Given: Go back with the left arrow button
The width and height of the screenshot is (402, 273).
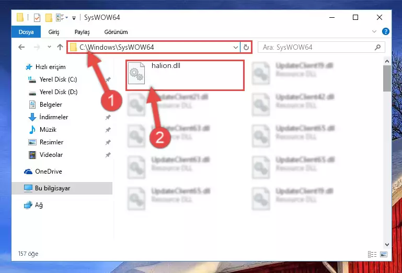Looking at the screenshot, I should (x=21, y=47).
